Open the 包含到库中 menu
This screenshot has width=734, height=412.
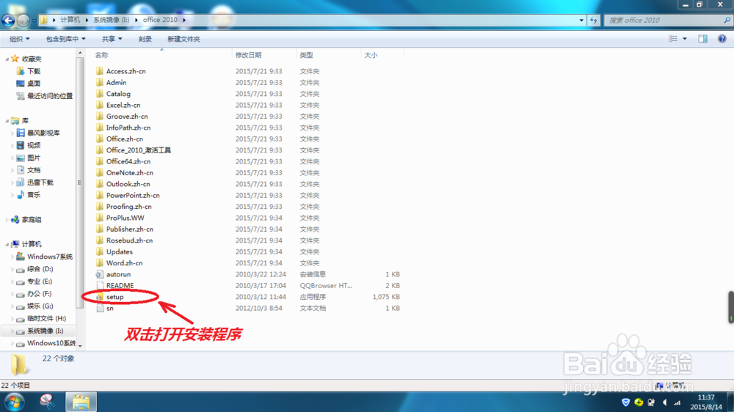[x=65, y=39]
